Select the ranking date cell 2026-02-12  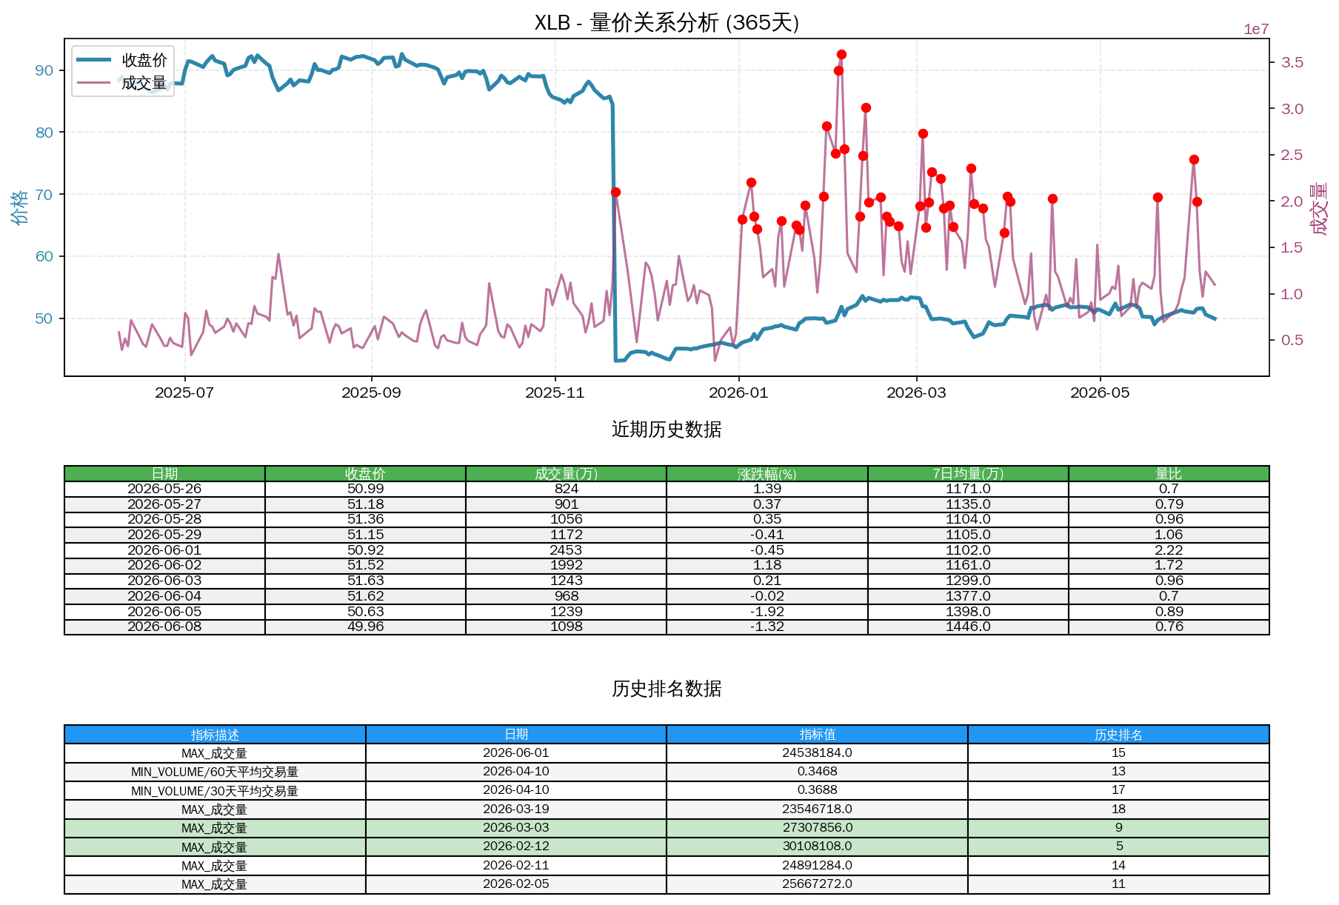click(516, 846)
